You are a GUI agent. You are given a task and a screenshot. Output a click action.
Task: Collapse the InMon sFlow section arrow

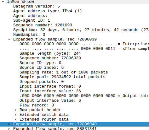[3, 2]
